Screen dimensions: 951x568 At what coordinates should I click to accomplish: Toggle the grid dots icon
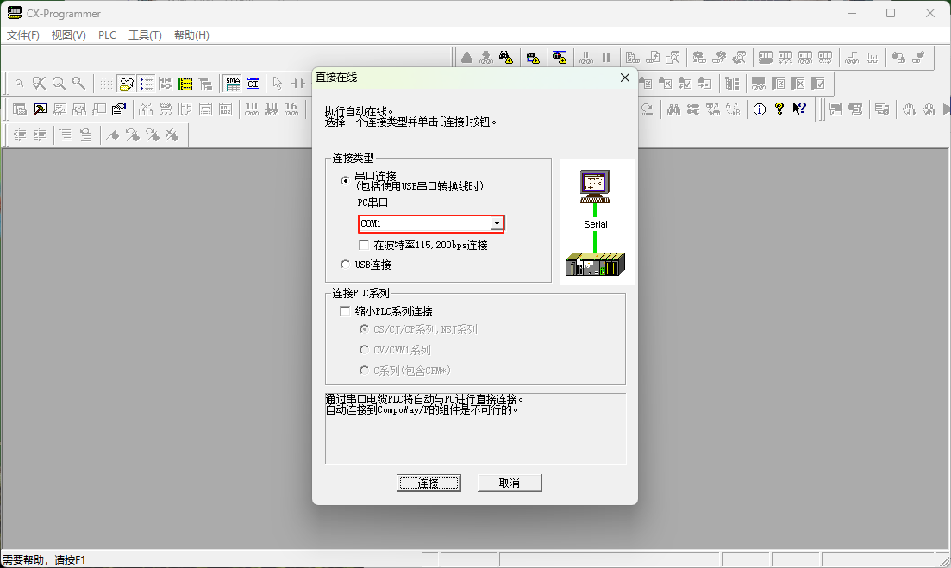(106, 83)
